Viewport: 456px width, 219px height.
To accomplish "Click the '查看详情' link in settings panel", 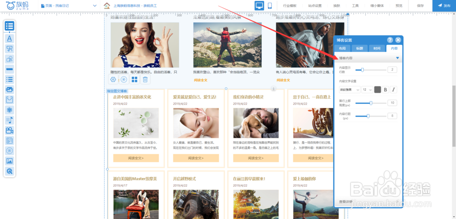I will coord(346,202).
